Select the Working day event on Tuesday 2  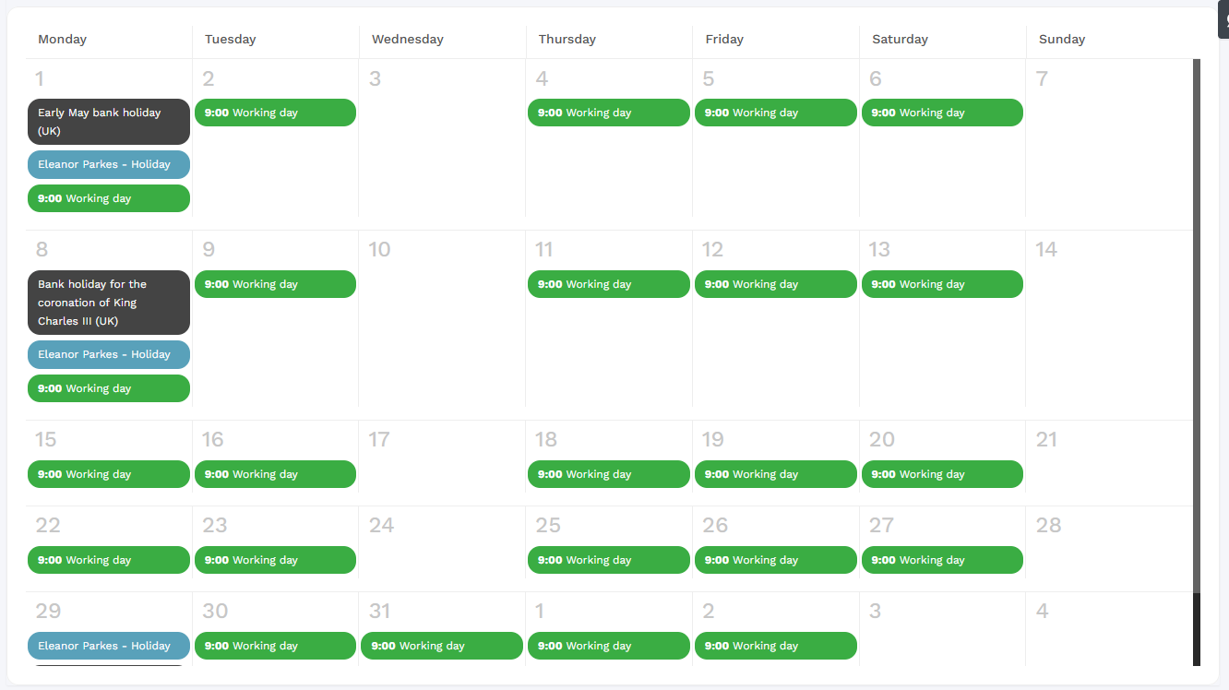pos(275,113)
